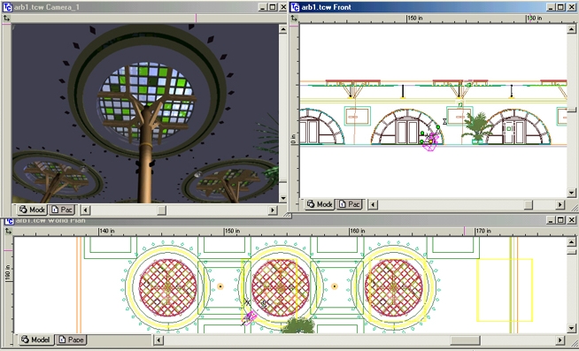Viewport: 579px width, 351px height.
Task: Select the yellow square outline in plan view
Action: pos(505,290)
